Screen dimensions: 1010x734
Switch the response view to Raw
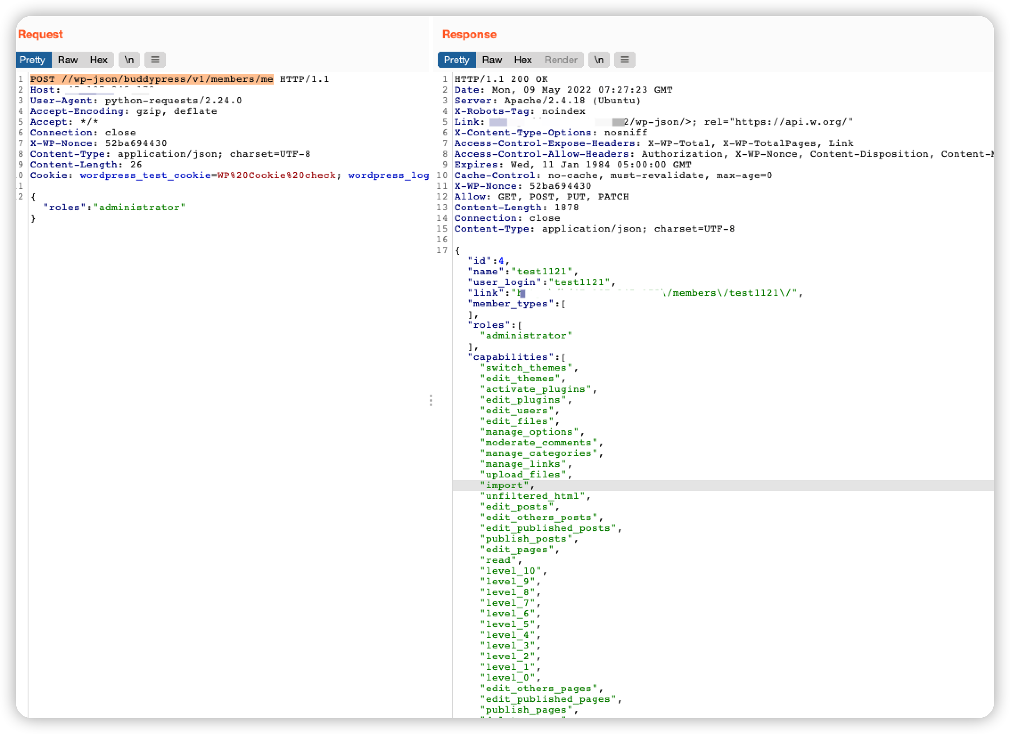[492, 59]
